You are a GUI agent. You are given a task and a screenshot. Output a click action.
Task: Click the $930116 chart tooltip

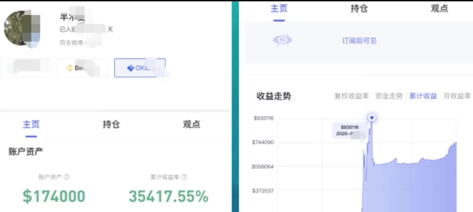tap(349, 131)
